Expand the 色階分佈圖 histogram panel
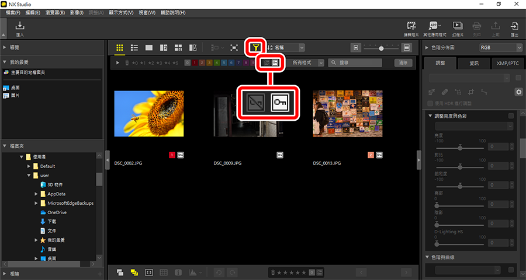The height and width of the screenshot is (280, 526). 427,48
